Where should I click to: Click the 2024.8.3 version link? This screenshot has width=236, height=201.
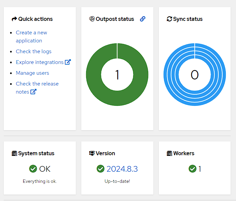click(x=122, y=169)
